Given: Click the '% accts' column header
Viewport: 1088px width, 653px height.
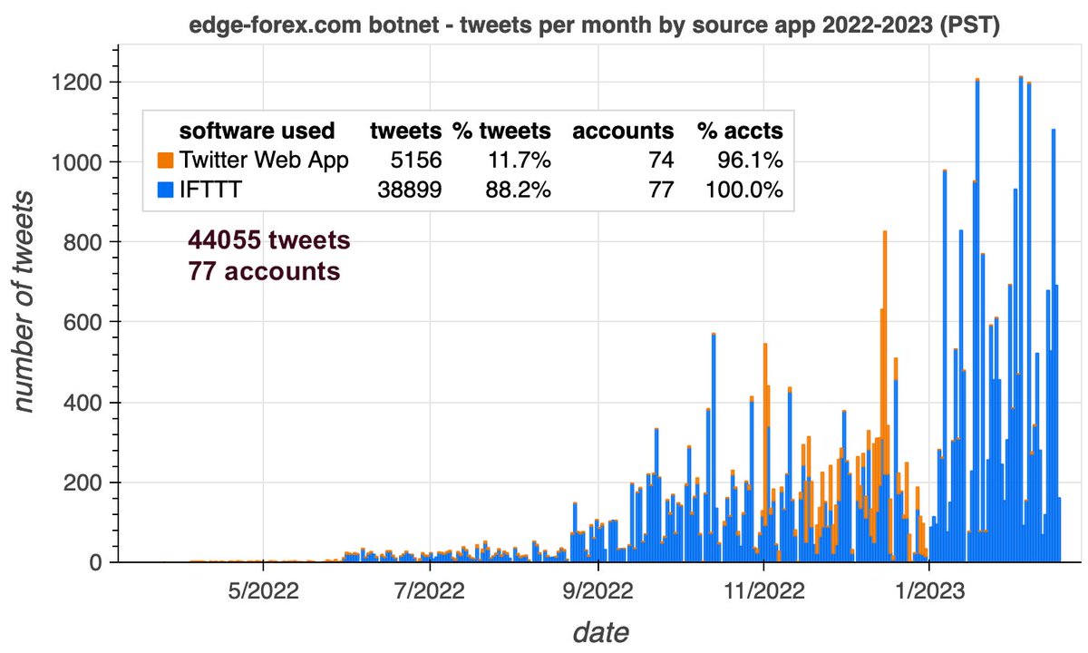Looking at the screenshot, I should (x=741, y=131).
